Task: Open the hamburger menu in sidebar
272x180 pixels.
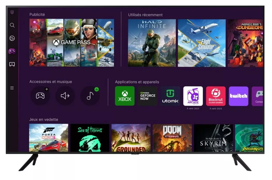Action: [12, 88]
